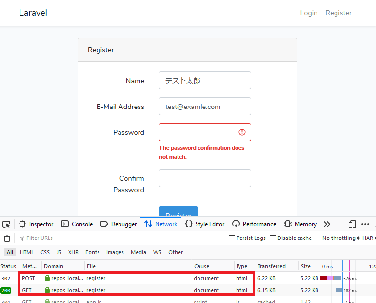The height and width of the screenshot is (303, 376).
Task: Click responsive design mode icon
Action: [x=352, y=224]
